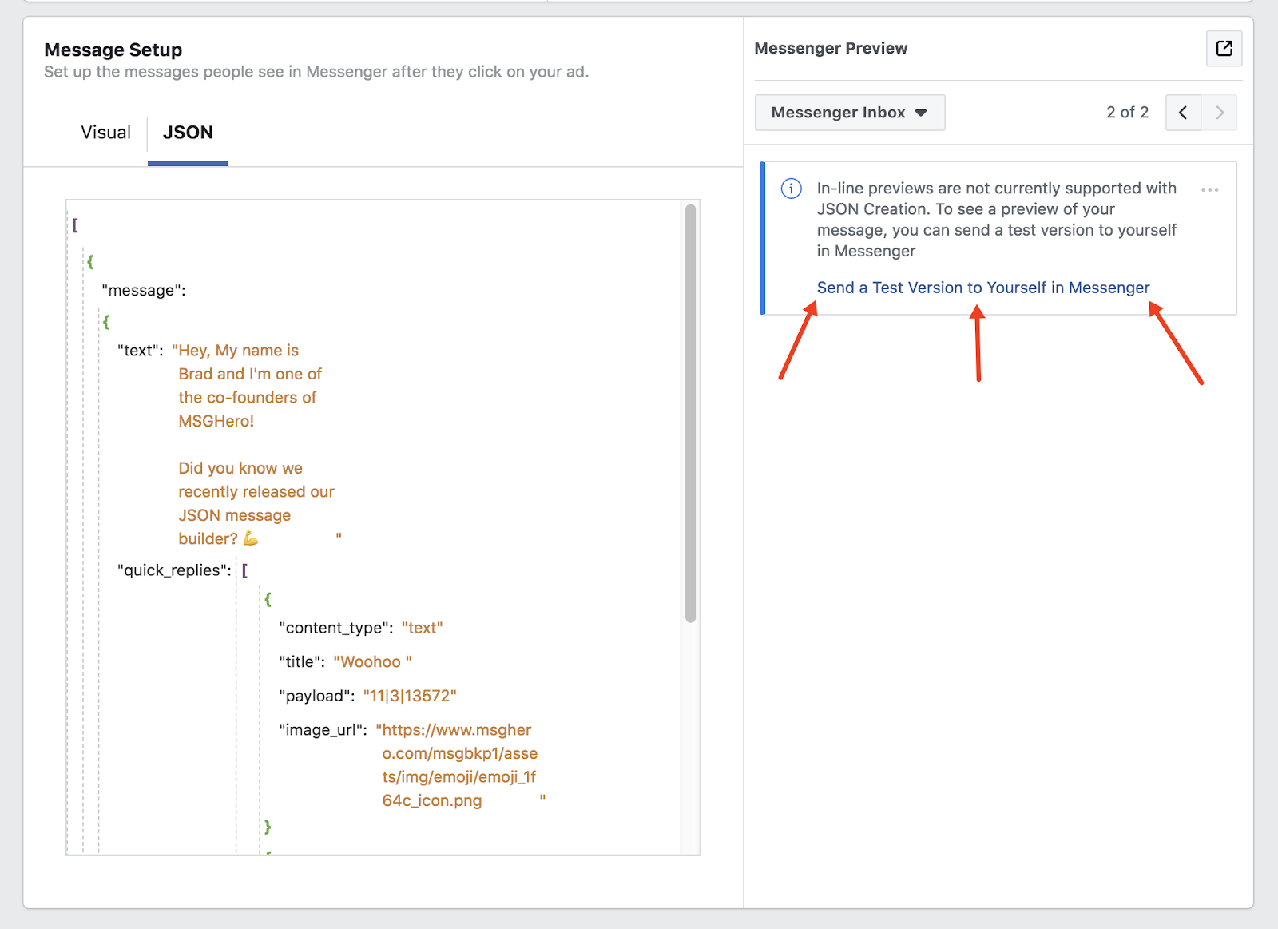Click the "recently released our" line
Image resolution: width=1278 pixels, height=929 pixels.
256,492
